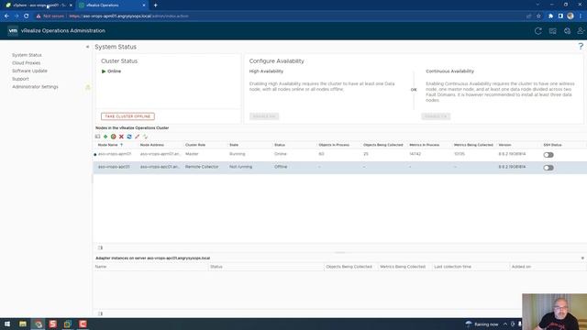
Task: Click the Last collection time column header
Action: 452,267
